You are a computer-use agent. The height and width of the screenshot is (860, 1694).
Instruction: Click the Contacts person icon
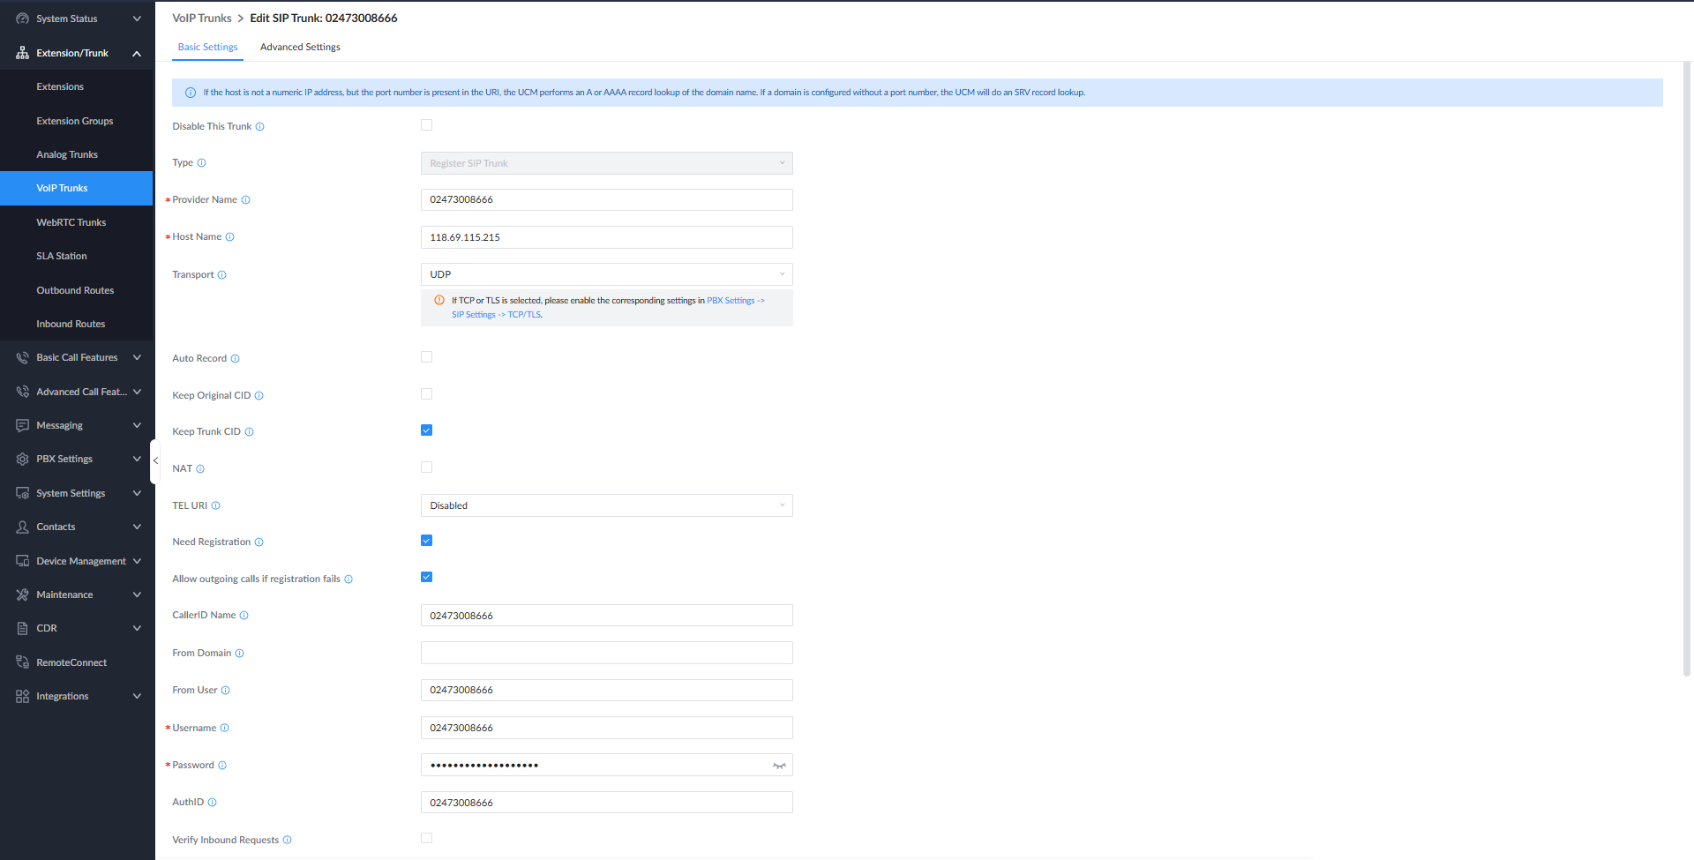point(22,527)
